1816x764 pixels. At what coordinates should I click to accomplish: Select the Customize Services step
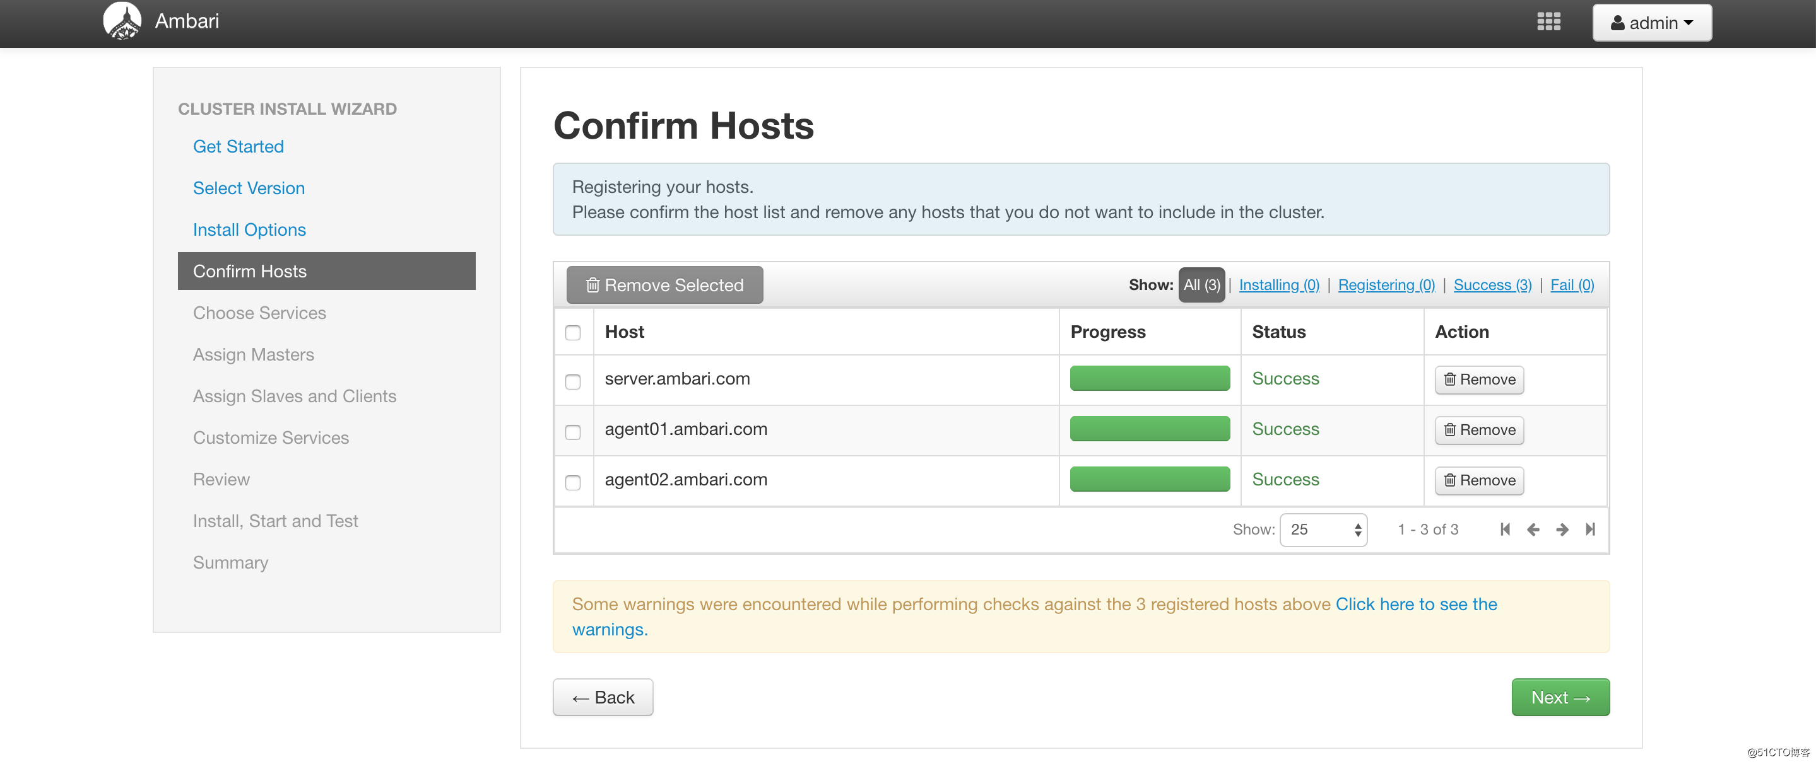click(x=271, y=437)
